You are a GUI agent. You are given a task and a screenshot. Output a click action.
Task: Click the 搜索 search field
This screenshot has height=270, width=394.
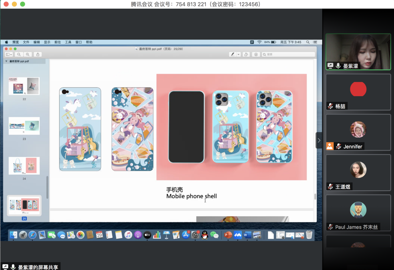coord(289,54)
